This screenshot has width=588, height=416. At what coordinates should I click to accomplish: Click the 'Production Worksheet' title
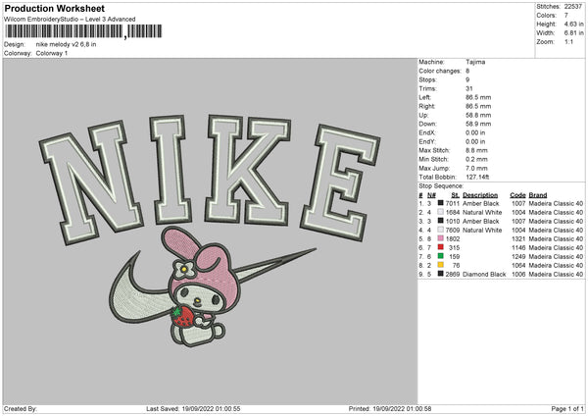coord(54,8)
